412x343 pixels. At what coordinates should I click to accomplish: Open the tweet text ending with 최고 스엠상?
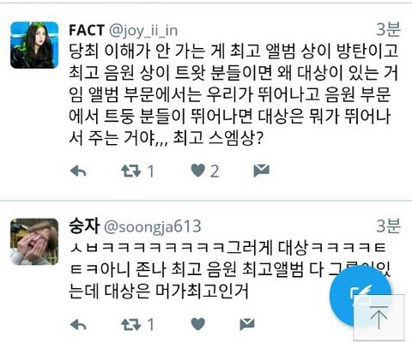pyautogui.click(x=233, y=94)
